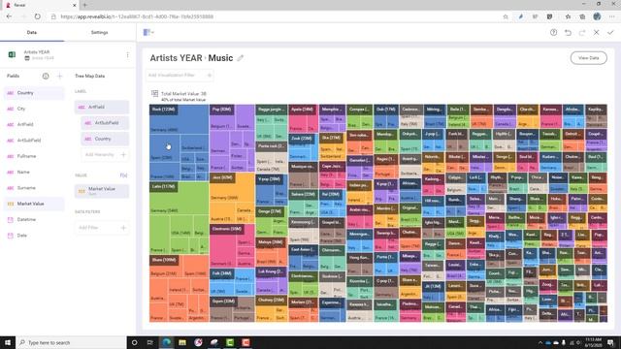
Task: Click the Total Market Value table icon
Action: (x=155, y=93)
